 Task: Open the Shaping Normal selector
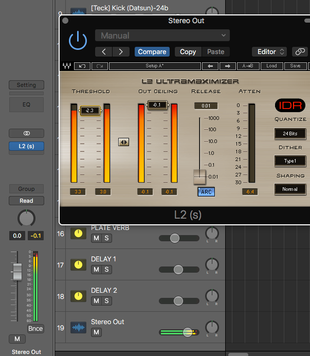290,189
